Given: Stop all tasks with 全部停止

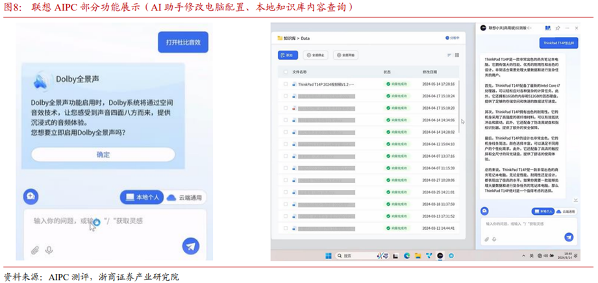Looking at the screenshot, I should [x=316, y=55].
